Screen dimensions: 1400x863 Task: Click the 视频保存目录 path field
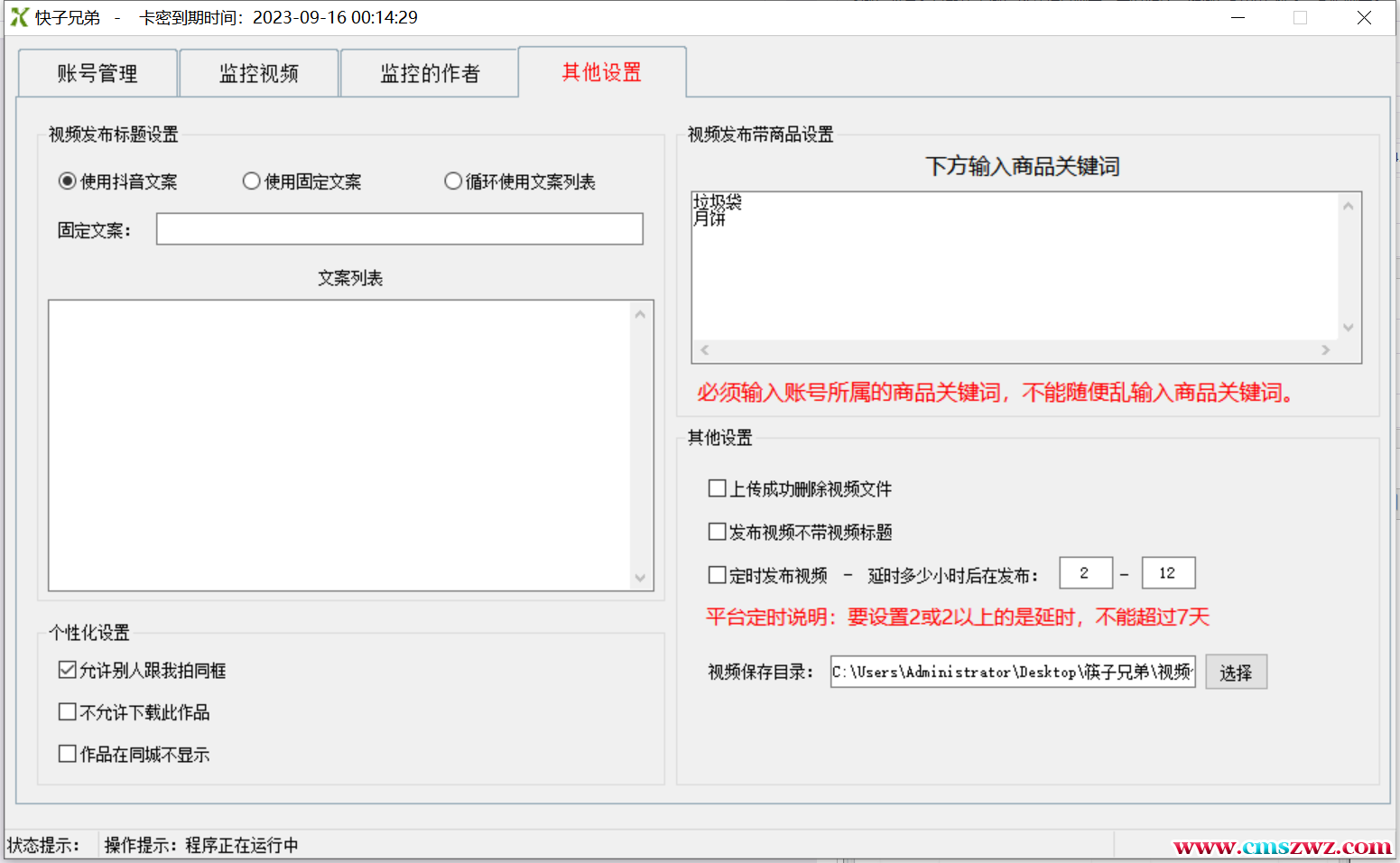pos(1012,673)
